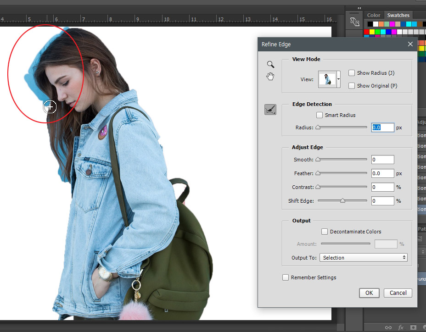Check Decontaminate Colors option
This screenshot has width=426, height=332.
pyautogui.click(x=325, y=232)
